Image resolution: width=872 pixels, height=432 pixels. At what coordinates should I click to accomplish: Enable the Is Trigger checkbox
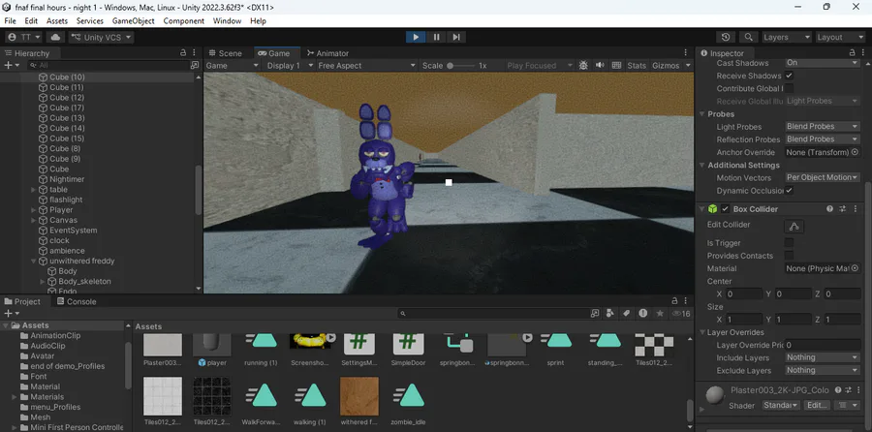[789, 243]
